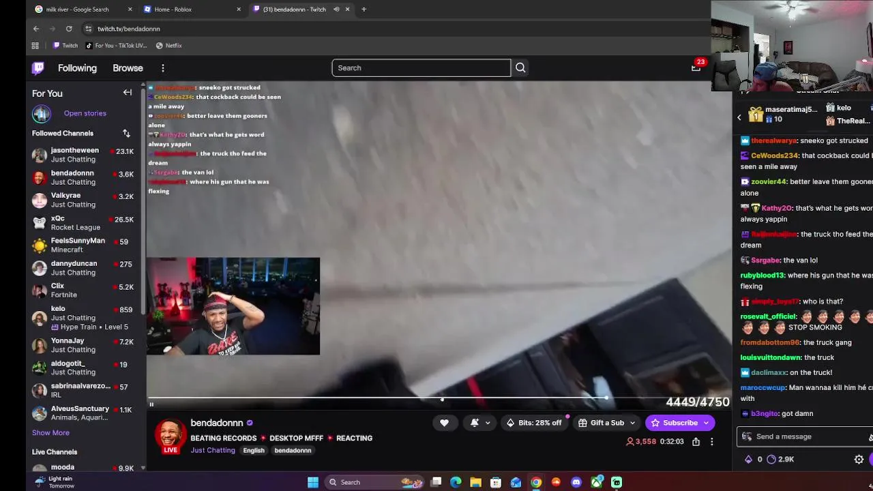873x491 pixels.
Task: Open Open stories link
Action: pos(85,113)
